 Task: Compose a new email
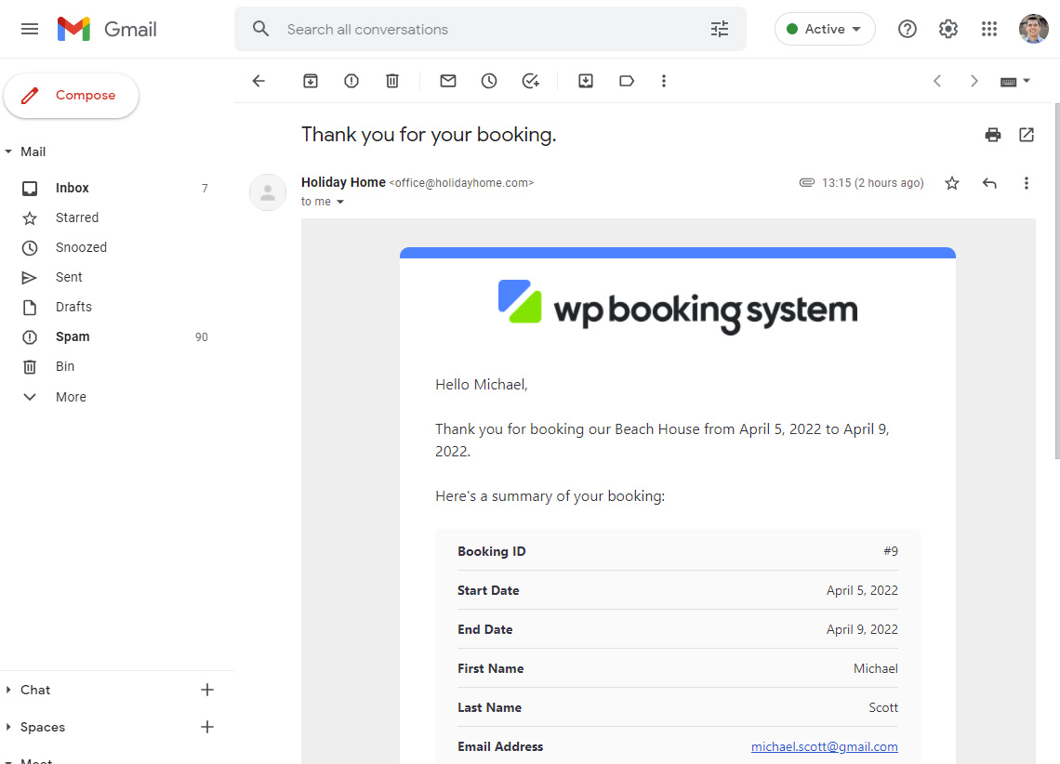(x=71, y=95)
